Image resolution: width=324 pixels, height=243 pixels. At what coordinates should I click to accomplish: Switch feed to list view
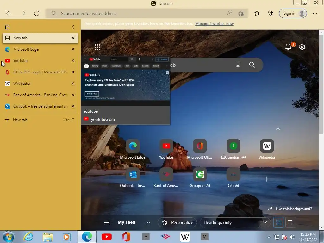pos(290,222)
